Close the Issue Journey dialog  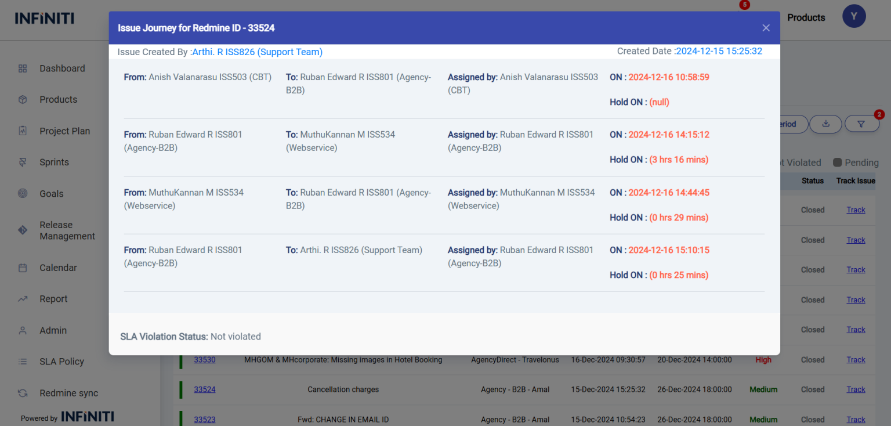point(766,28)
